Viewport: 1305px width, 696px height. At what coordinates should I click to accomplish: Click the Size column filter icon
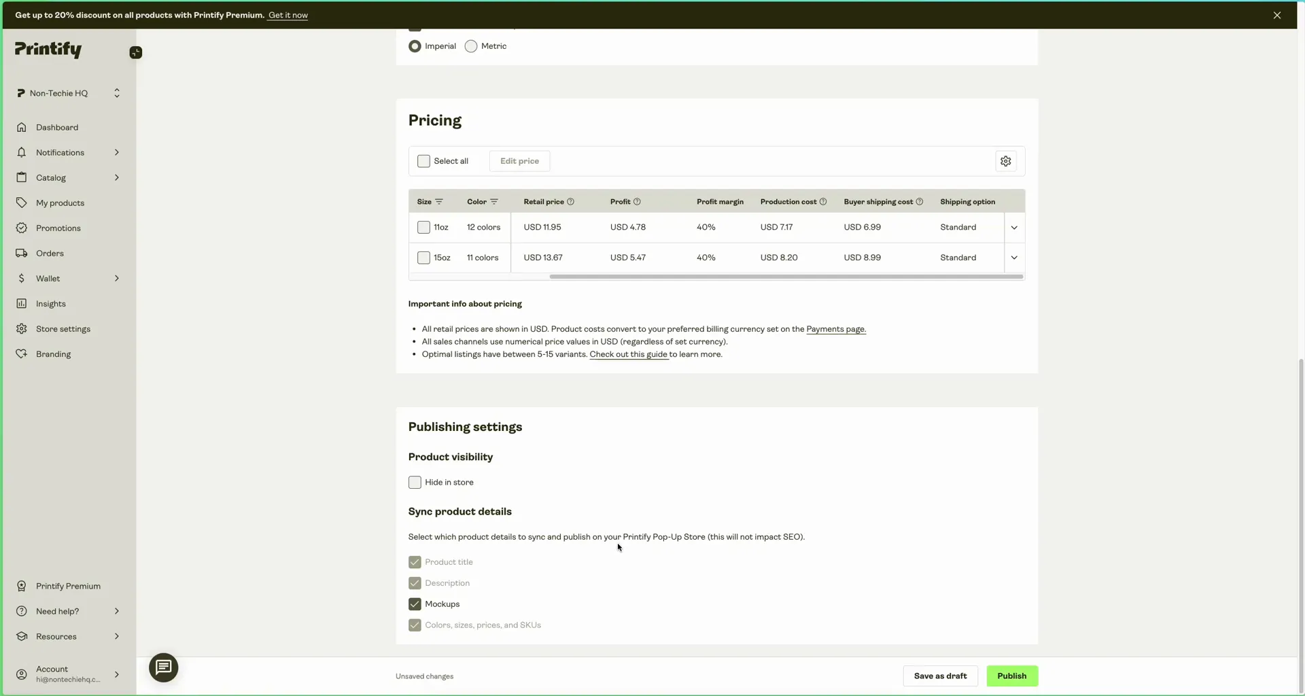(439, 202)
